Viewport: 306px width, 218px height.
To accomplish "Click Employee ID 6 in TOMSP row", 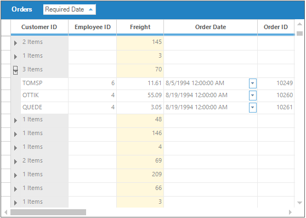I will (93, 83).
